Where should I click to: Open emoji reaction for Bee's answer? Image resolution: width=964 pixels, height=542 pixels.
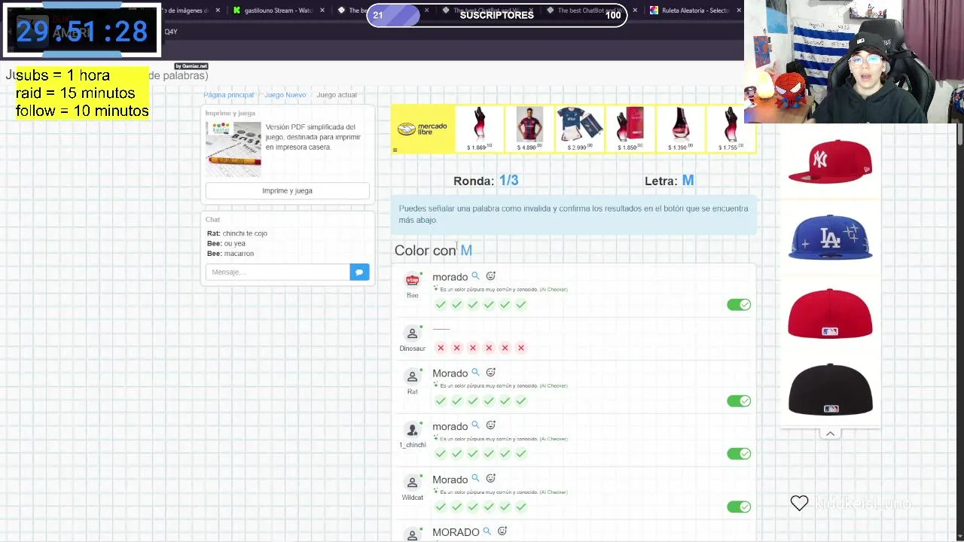(491, 276)
